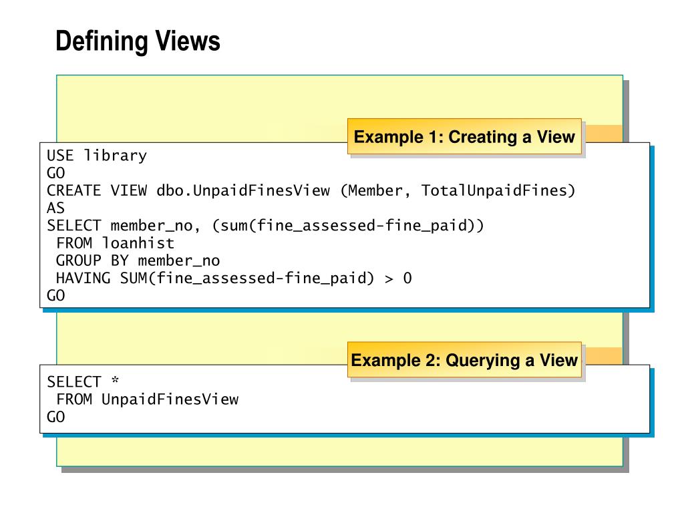Click the 'SELECT member_no, (sum(...' line
The width and height of the screenshot is (684, 513).
click(265, 226)
